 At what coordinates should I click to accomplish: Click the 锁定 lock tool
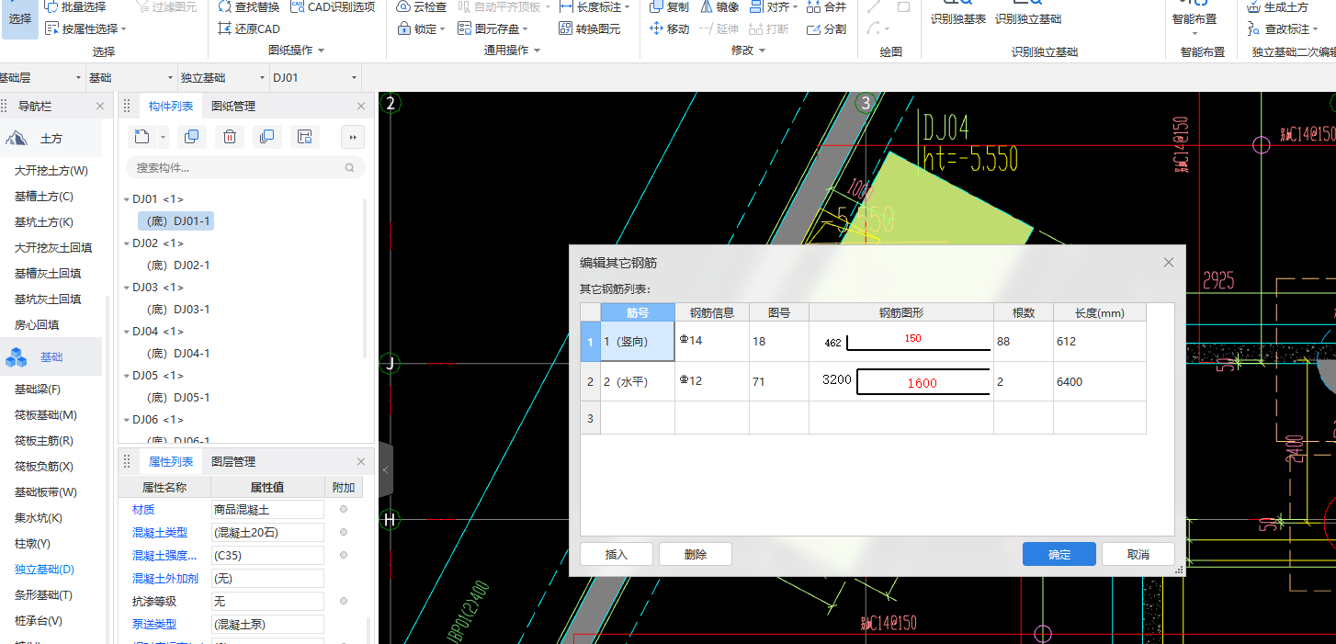[x=421, y=29]
